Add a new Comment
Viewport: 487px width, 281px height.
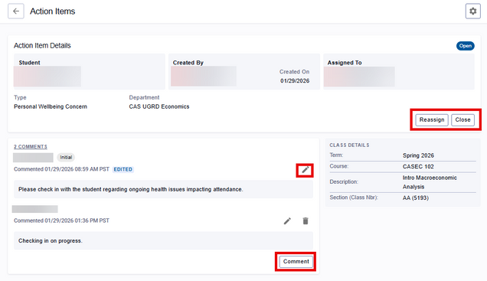click(x=296, y=261)
